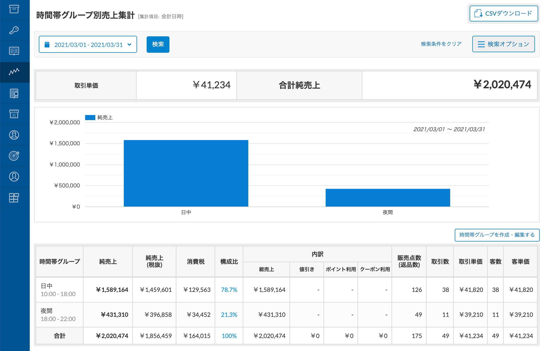Click the 取引数 column header

pyautogui.click(x=440, y=262)
